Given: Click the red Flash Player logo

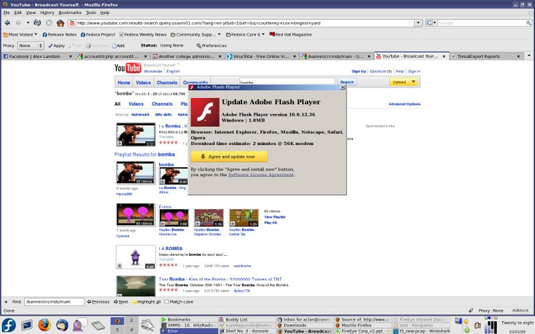Looking at the screenshot, I should [205, 112].
